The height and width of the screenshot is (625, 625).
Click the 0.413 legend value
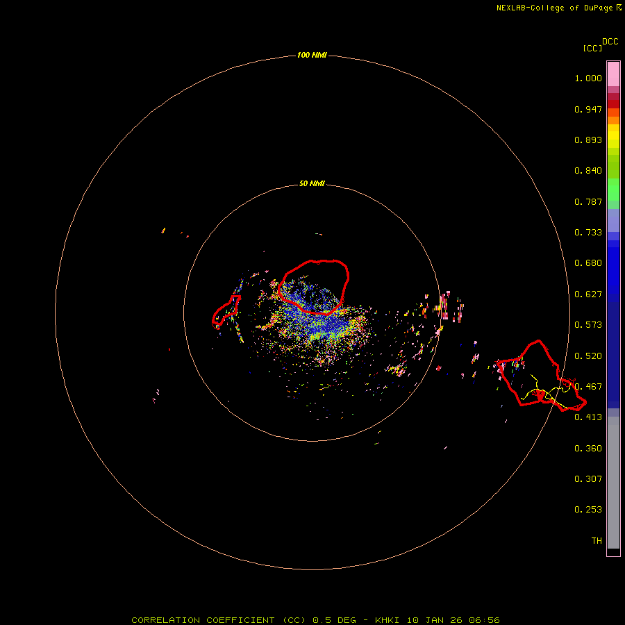[x=588, y=417]
